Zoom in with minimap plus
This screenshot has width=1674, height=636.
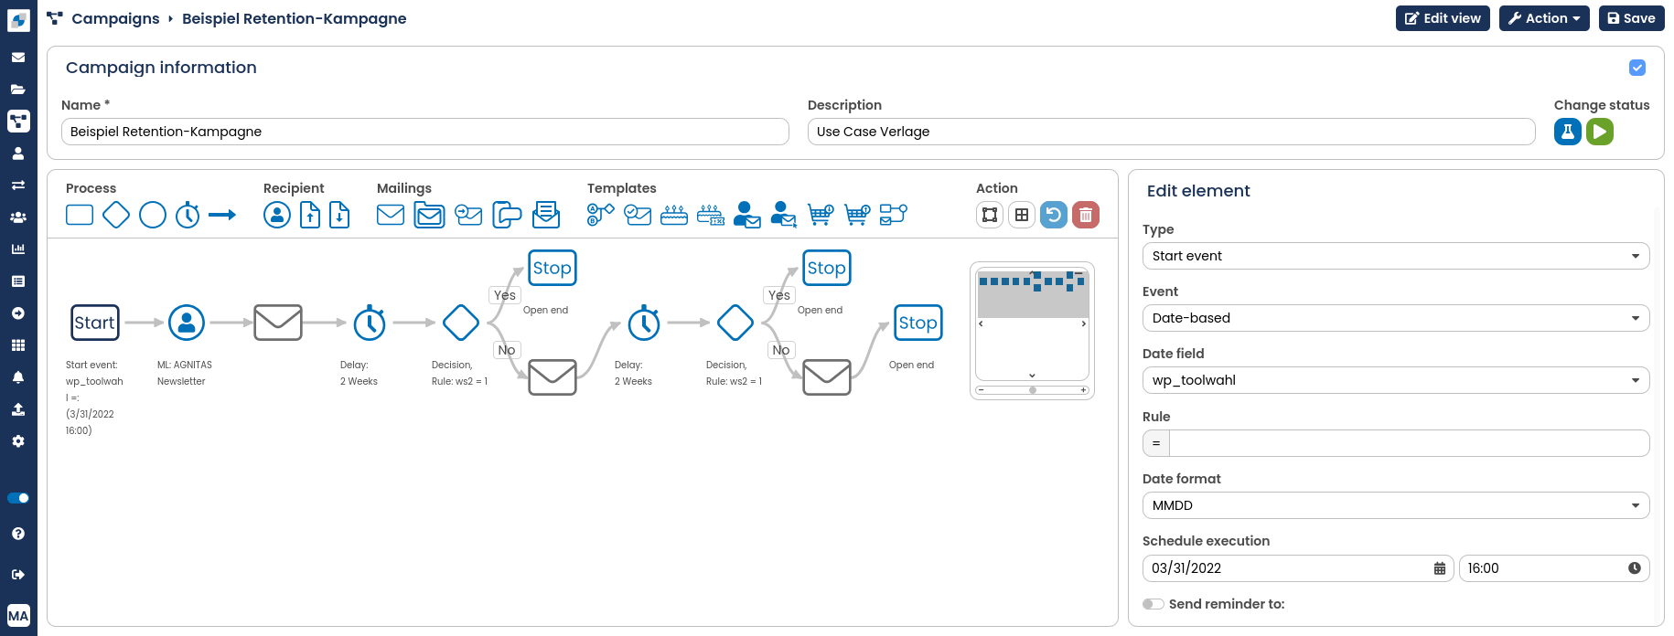[1083, 390]
